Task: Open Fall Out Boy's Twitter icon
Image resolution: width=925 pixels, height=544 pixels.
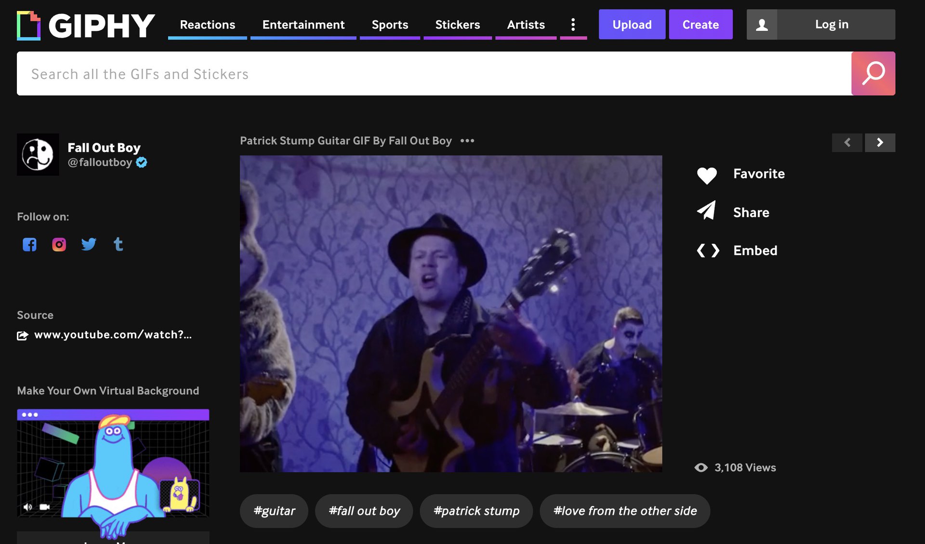Action: tap(89, 244)
